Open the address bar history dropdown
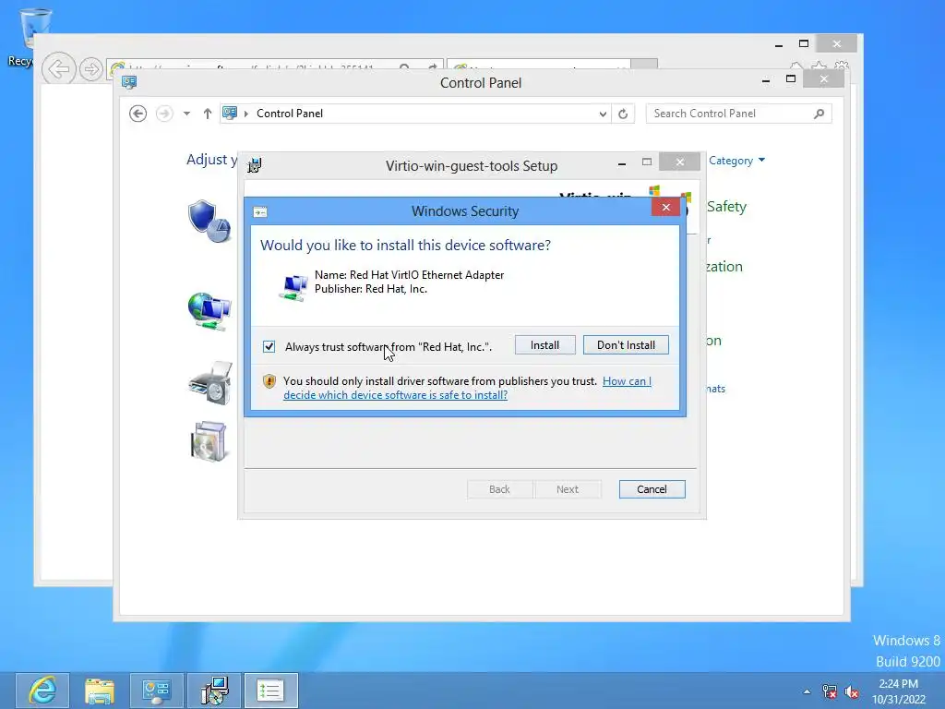 click(602, 114)
